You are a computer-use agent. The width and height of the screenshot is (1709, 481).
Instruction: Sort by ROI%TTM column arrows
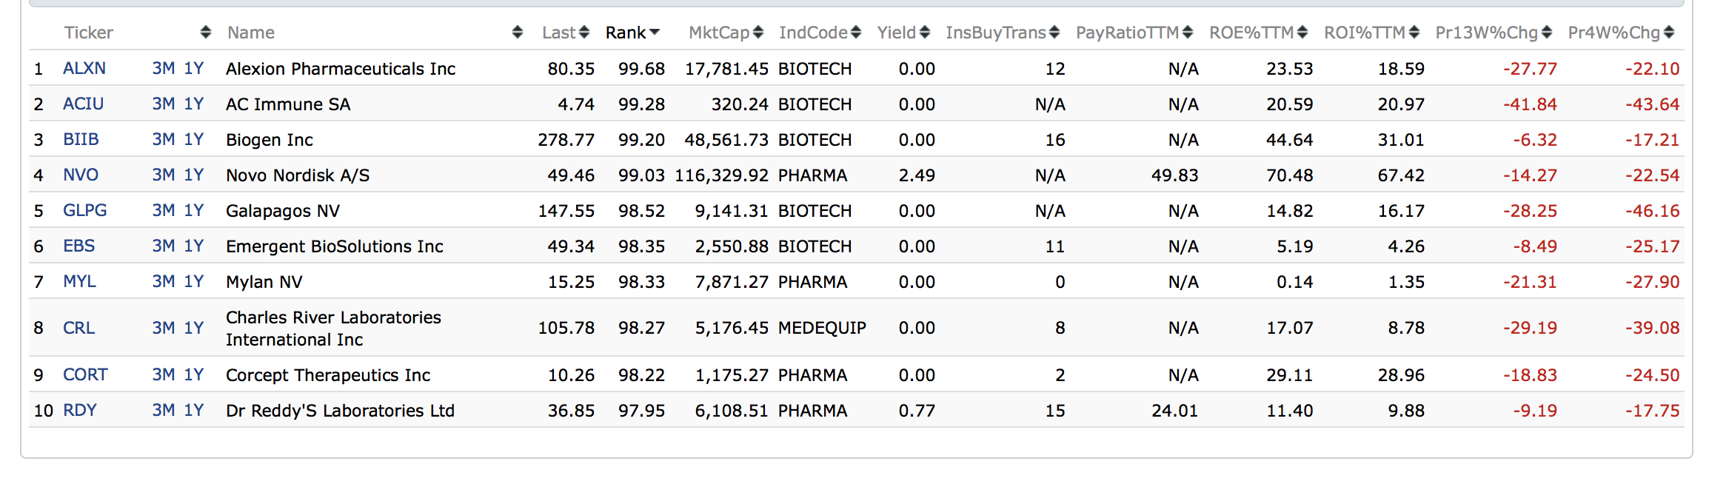coord(1414,33)
